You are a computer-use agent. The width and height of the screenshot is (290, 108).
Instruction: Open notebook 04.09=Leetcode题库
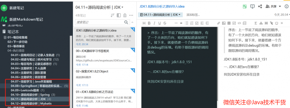point(28,90)
